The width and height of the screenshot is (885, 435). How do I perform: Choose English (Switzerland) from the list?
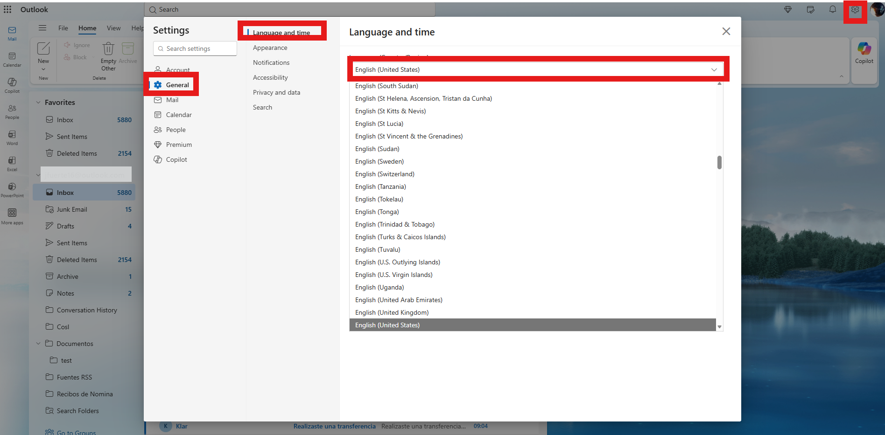tap(533, 174)
